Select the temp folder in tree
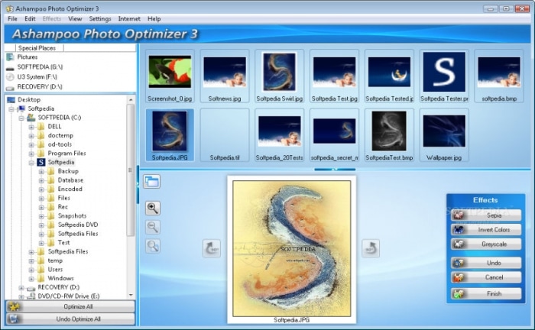This screenshot has width=535, height=330. coord(55,260)
